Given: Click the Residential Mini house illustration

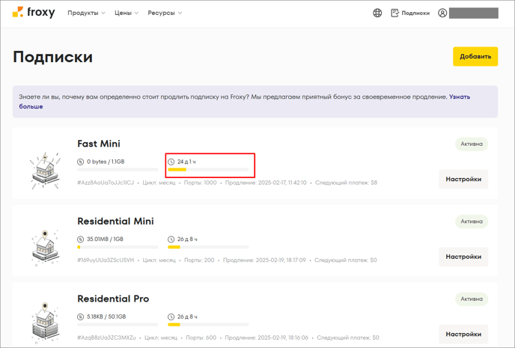Looking at the screenshot, I should (x=46, y=248).
